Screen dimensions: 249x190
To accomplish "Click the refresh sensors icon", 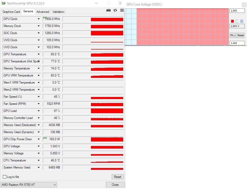I will pos(115,10).
